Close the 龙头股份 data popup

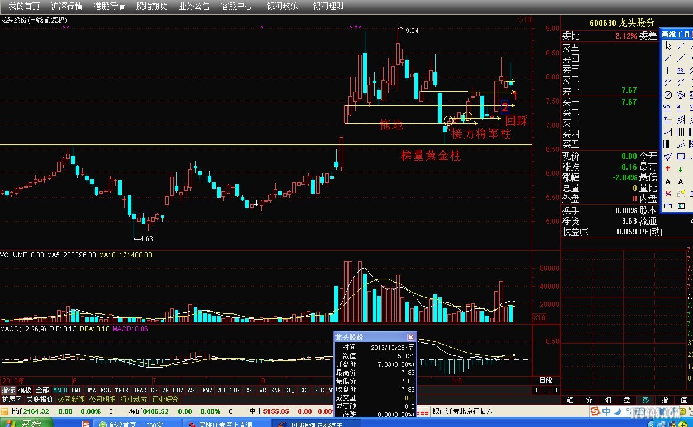(x=411, y=337)
